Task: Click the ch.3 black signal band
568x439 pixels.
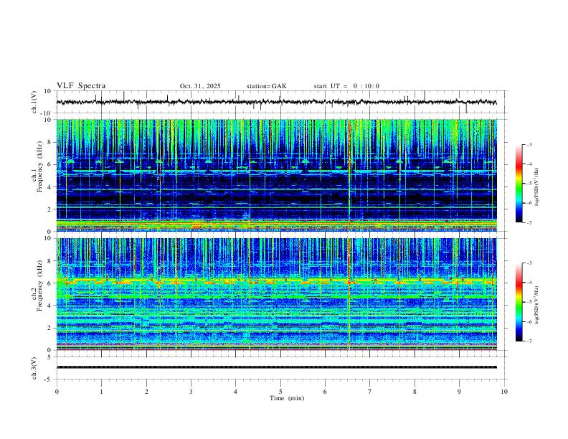Action: 276,367
